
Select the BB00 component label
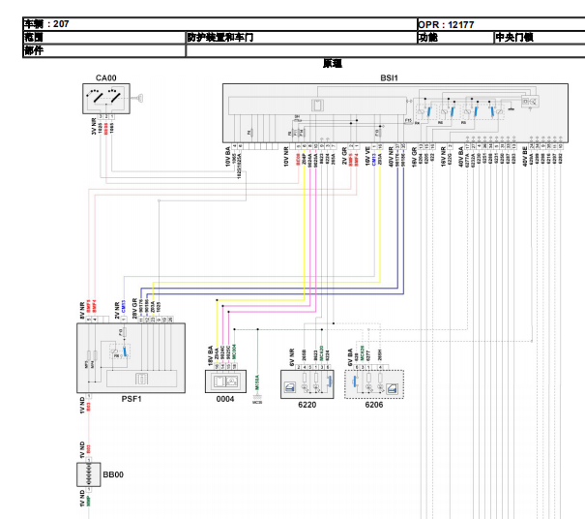pos(113,474)
